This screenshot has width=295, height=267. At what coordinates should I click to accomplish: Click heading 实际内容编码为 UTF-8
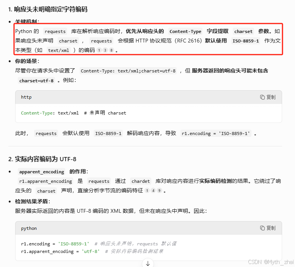pyautogui.click(x=42, y=159)
